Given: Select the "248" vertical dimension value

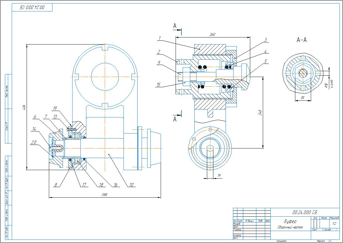Looking at the screenshot, I should [260, 113].
